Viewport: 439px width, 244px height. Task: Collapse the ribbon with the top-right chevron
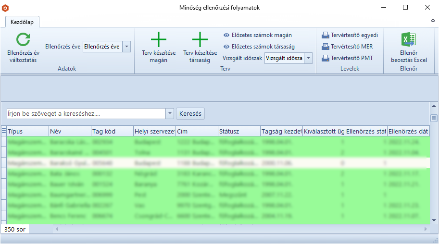coord(433,21)
